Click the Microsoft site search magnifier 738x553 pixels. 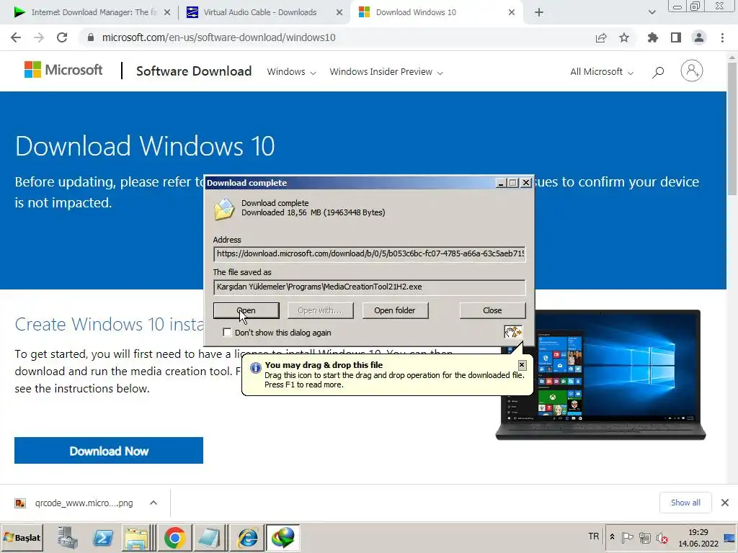coord(659,71)
